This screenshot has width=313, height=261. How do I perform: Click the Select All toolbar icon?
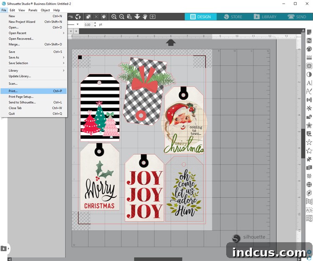(x=88, y=17)
